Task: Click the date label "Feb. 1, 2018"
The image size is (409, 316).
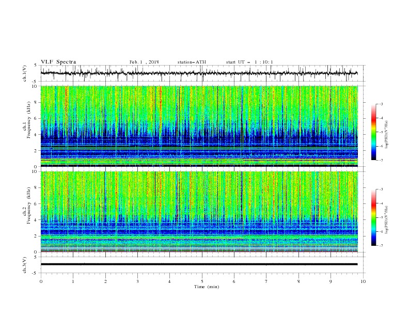Action: (144, 62)
